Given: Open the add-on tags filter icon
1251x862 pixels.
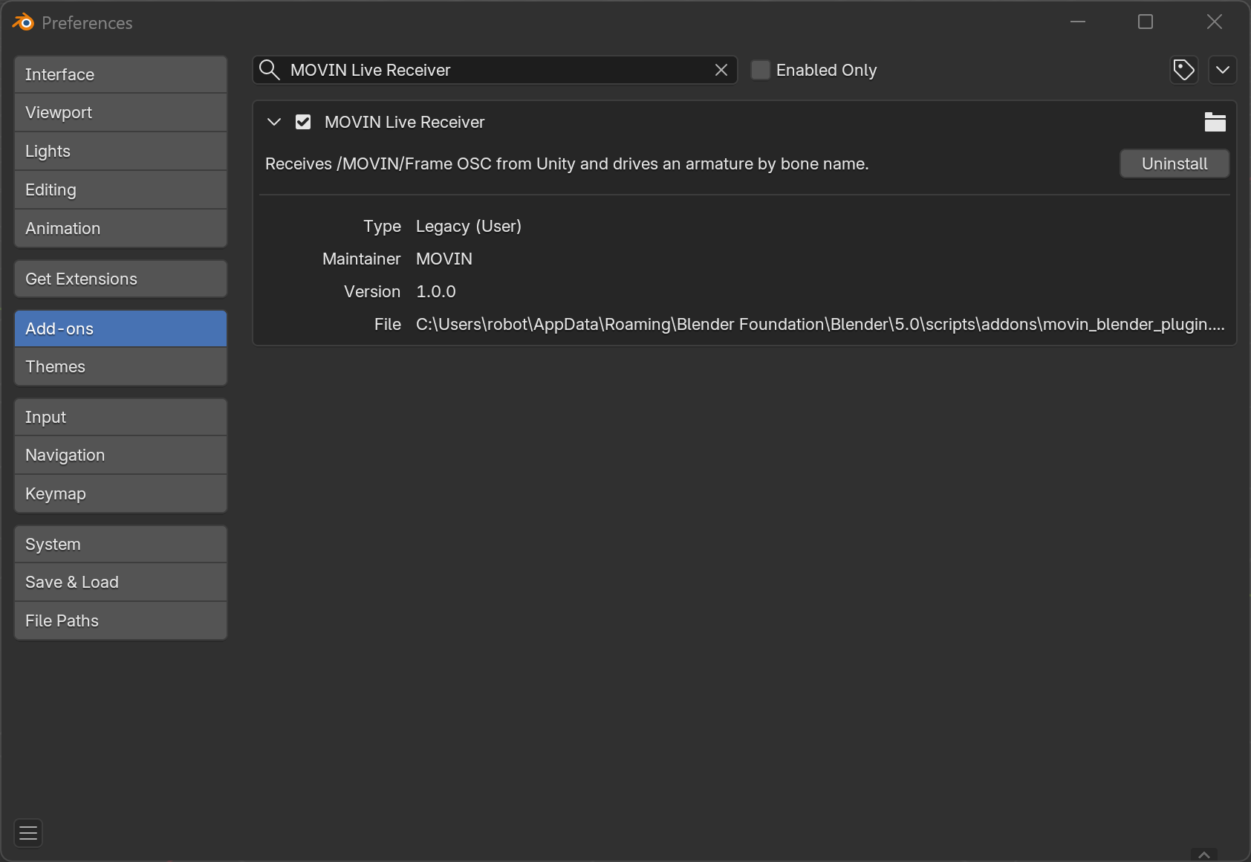Looking at the screenshot, I should coord(1183,70).
